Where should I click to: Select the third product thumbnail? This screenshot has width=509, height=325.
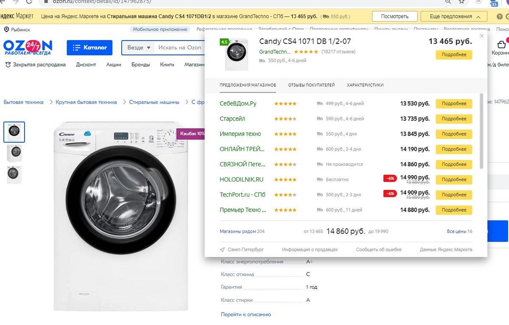14,174
